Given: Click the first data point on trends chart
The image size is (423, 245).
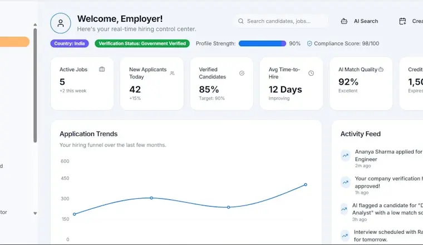Looking at the screenshot, I should 75,214.
